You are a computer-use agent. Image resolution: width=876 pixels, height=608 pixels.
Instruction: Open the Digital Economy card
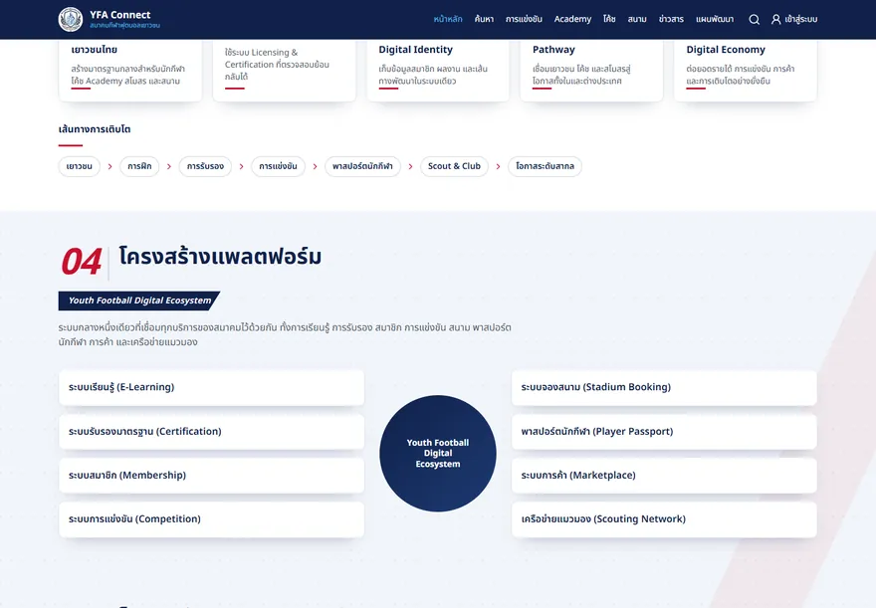[746, 70]
